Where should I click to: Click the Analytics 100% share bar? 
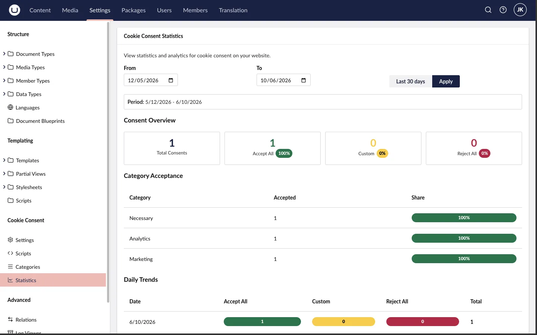pyautogui.click(x=464, y=238)
